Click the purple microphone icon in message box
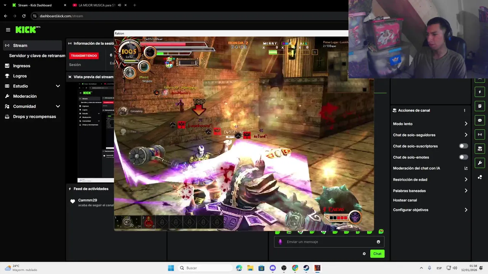The height and width of the screenshot is (274, 488). 281,242
